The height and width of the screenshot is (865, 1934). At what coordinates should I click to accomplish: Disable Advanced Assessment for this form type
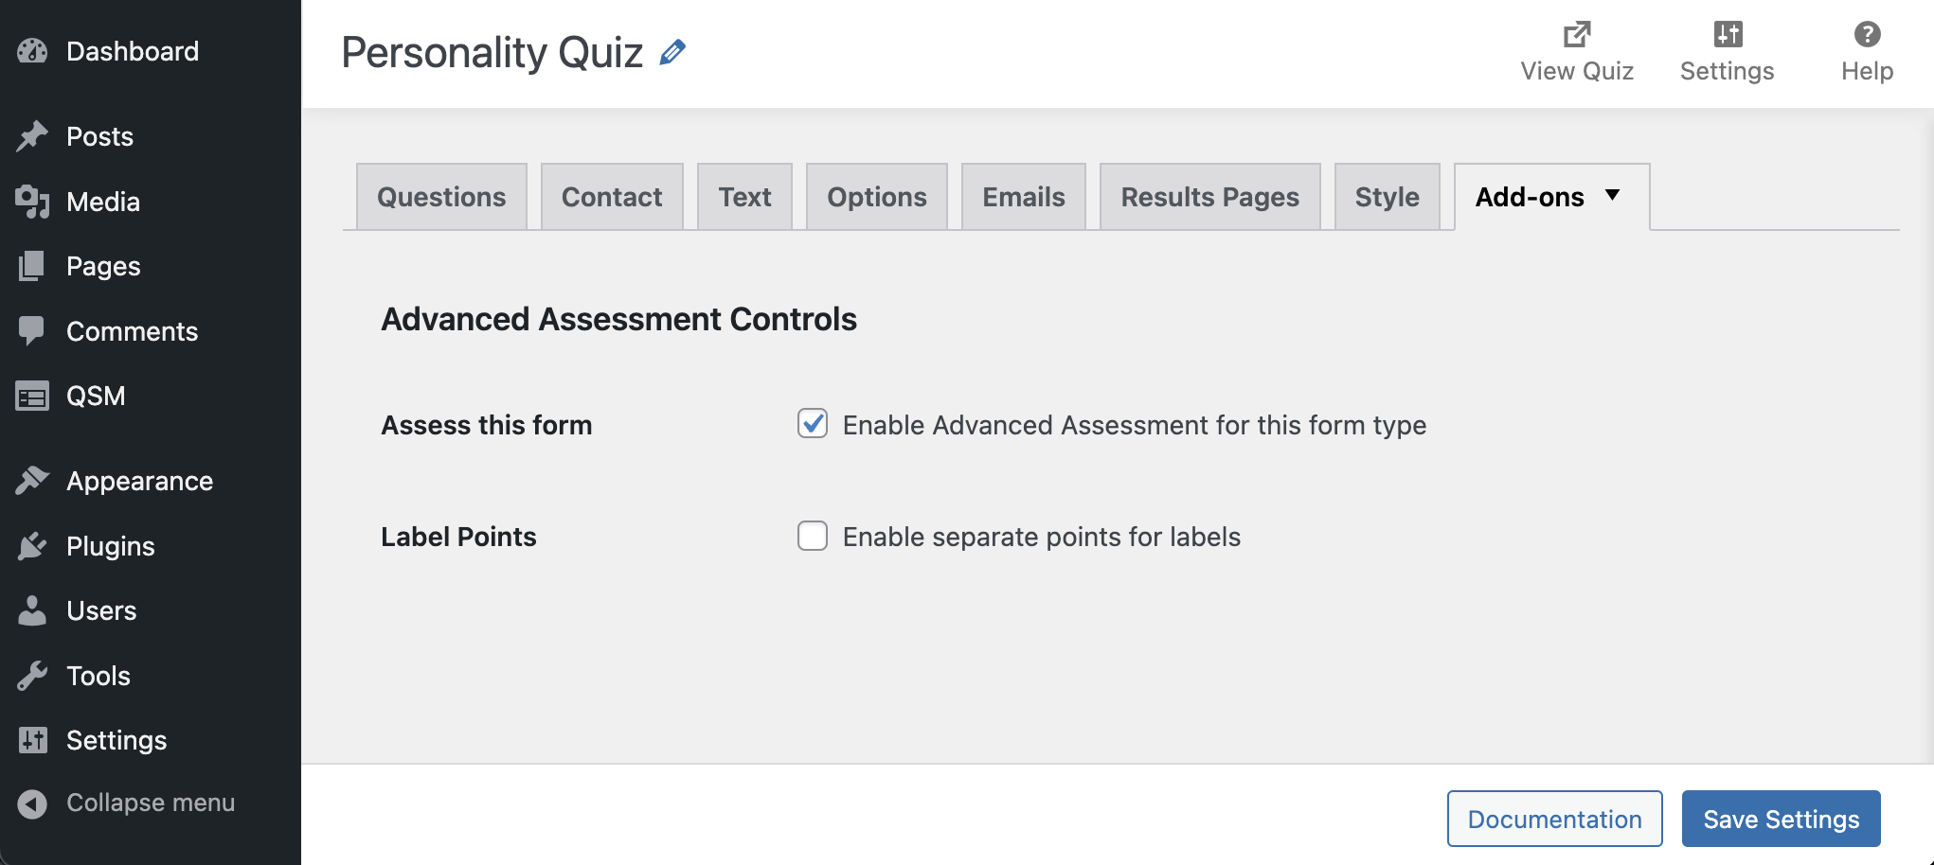coord(813,425)
